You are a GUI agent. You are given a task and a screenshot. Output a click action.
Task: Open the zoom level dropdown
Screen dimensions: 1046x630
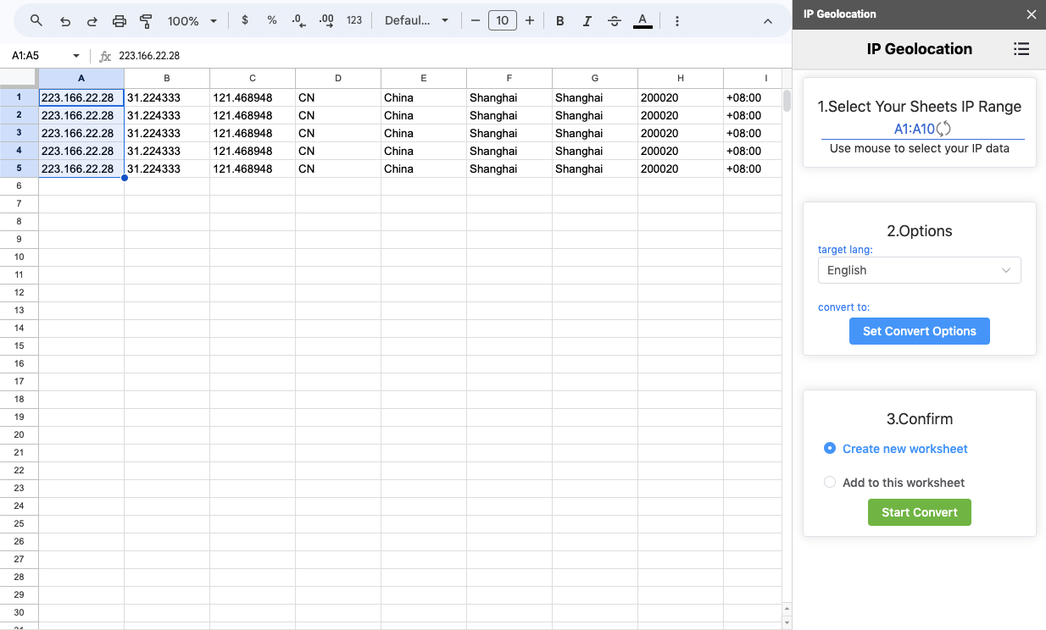[x=192, y=21]
